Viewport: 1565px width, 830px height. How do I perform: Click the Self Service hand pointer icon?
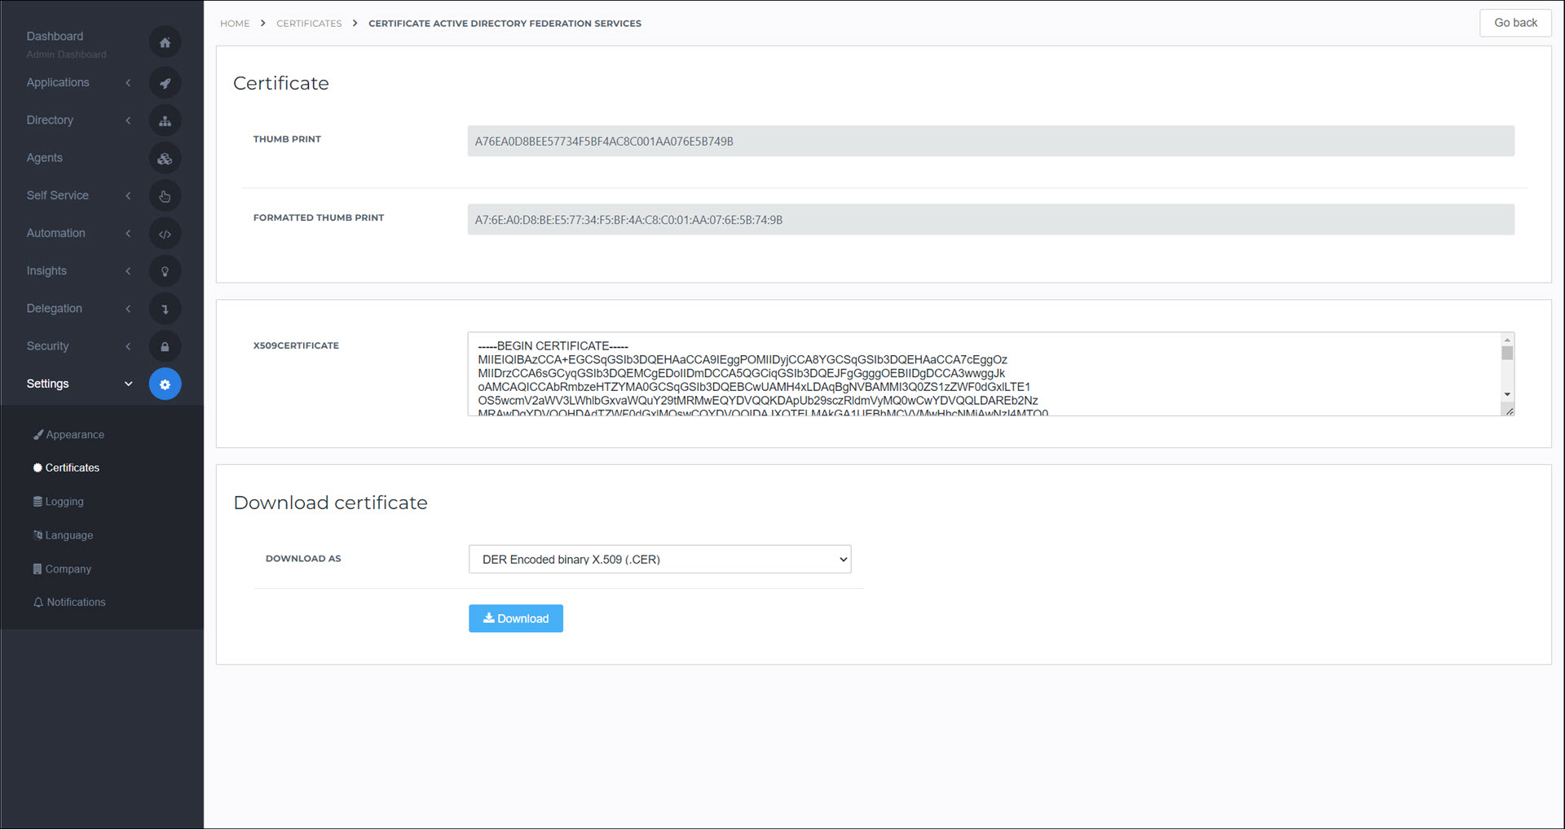[165, 196]
